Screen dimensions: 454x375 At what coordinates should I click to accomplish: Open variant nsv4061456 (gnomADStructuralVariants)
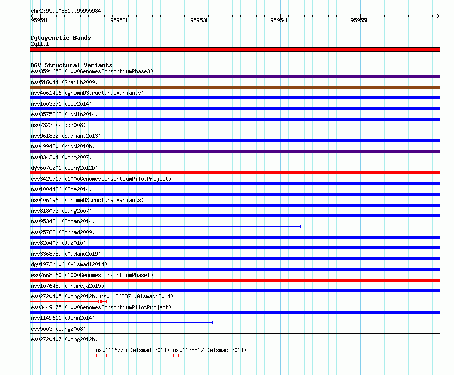tap(87, 93)
